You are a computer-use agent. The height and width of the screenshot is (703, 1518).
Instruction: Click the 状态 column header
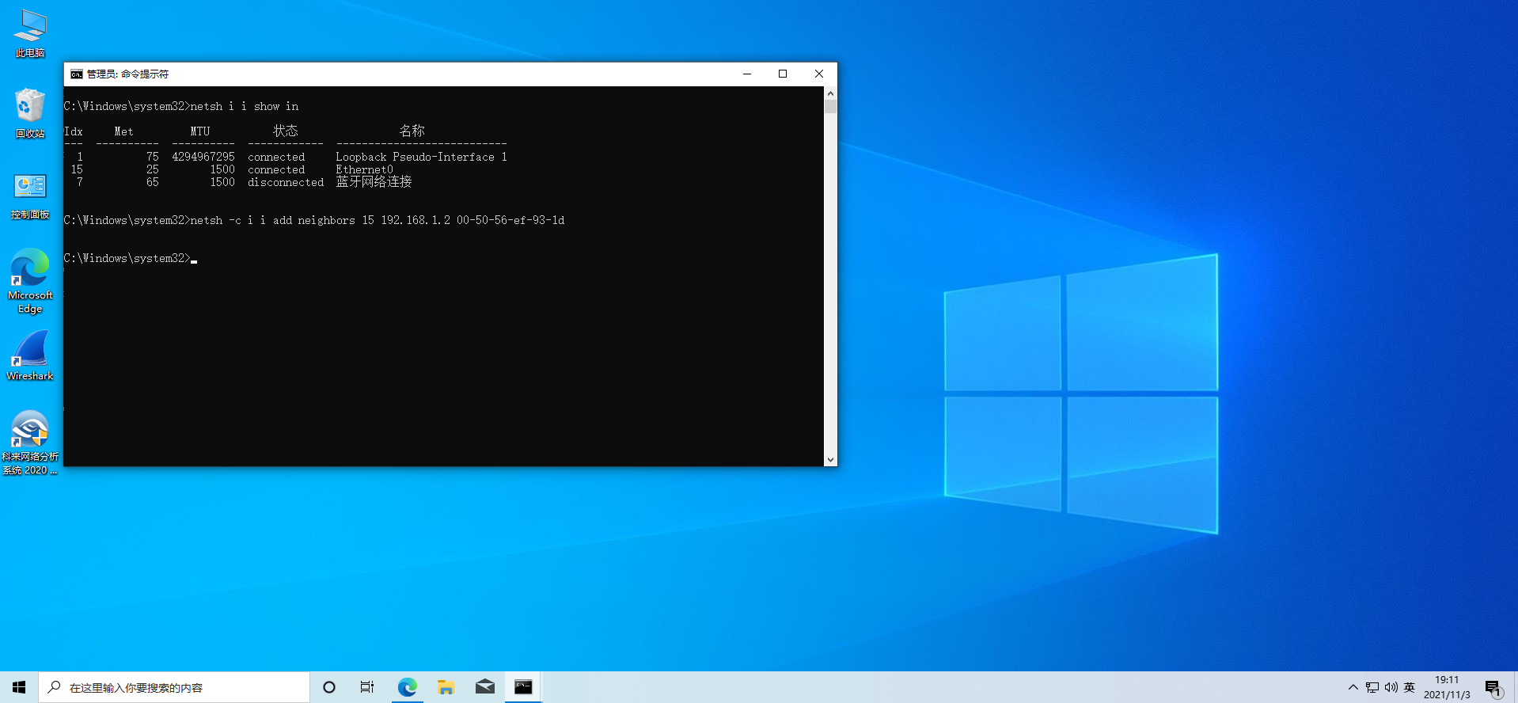tap(286, 131)
